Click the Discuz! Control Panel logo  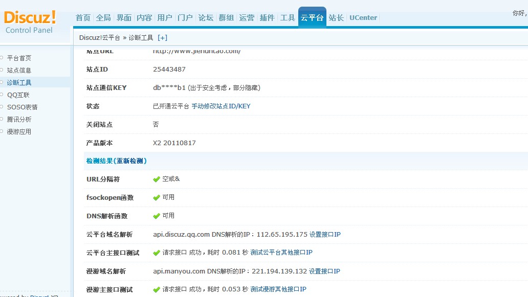coord(30,22)
